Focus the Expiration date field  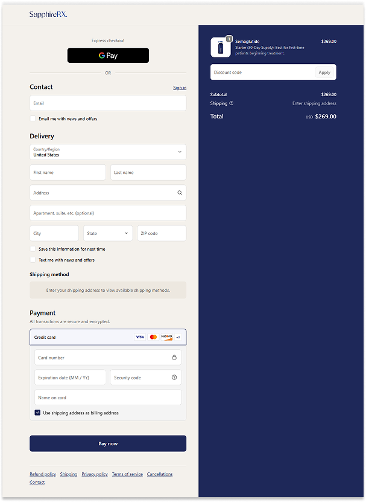click(70, 378)
